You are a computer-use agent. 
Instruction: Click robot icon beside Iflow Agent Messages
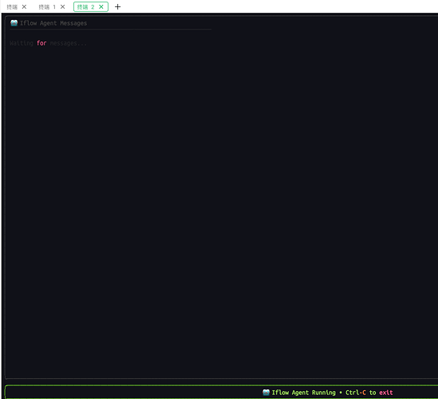tap(14, 23)
